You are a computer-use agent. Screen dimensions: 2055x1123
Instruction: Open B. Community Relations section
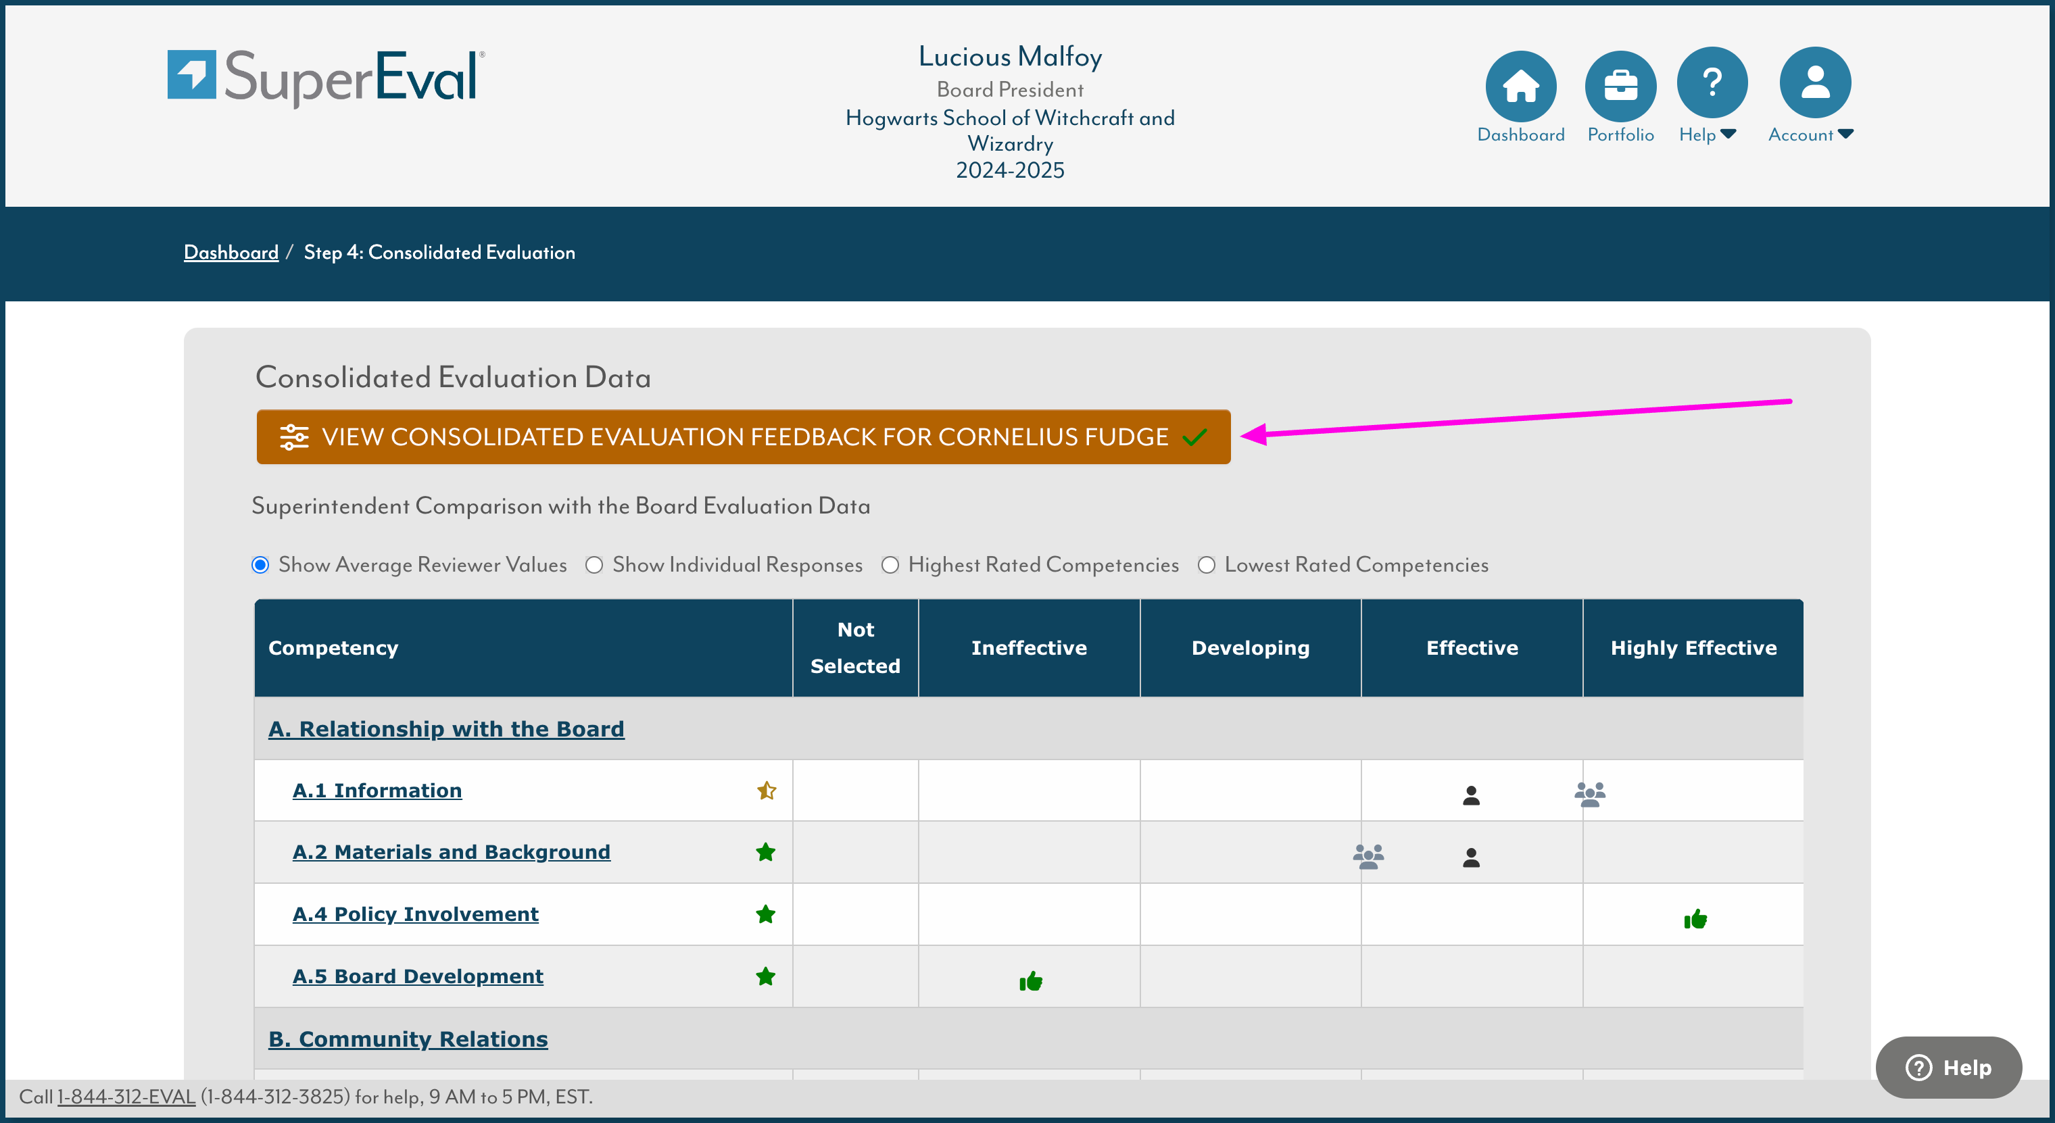(408, 1039)
